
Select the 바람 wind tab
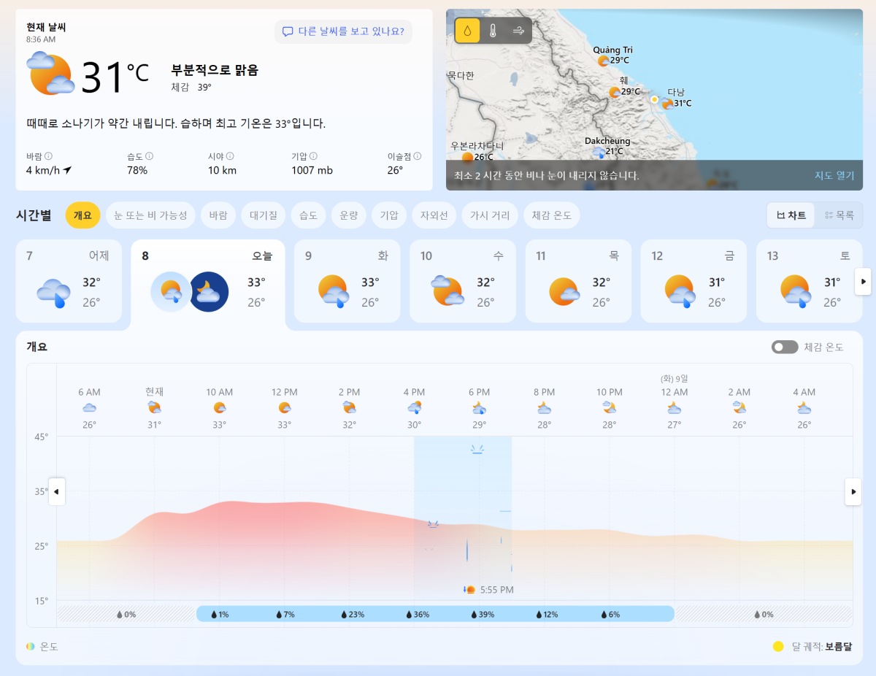click(218, 215)
